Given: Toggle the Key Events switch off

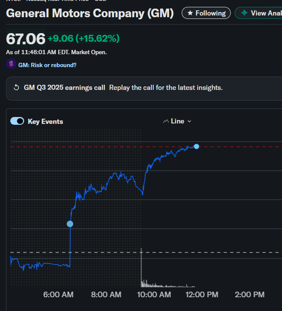Looking at the screenshot, I should point(17,121).
